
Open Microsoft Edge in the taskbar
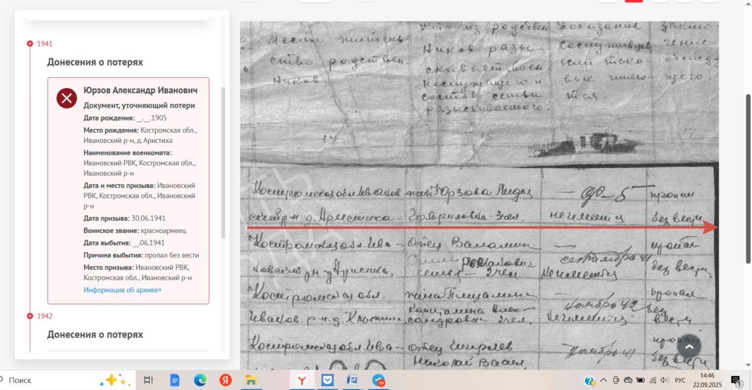pos(200,380)
